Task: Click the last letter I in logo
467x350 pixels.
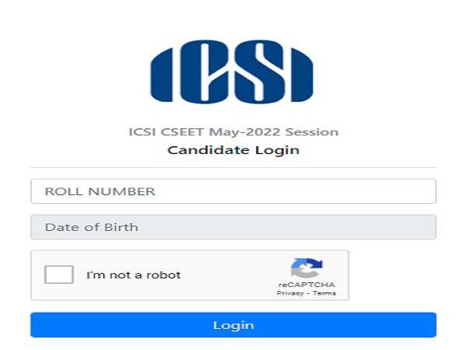Action: pyautogui.click(x=303, y=72)
